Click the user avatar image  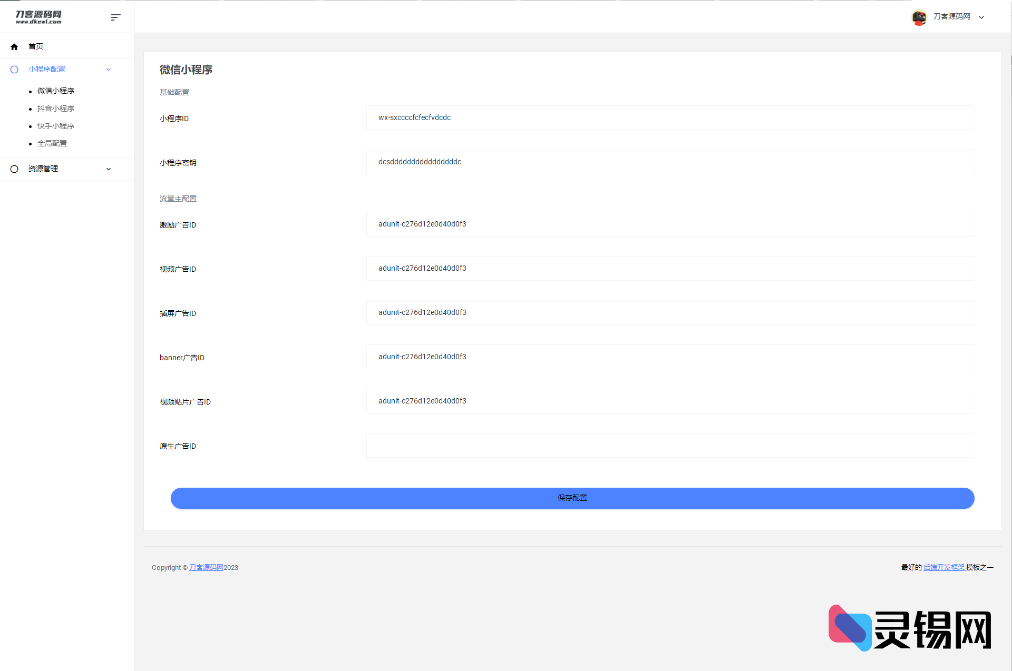click(919, 17)
